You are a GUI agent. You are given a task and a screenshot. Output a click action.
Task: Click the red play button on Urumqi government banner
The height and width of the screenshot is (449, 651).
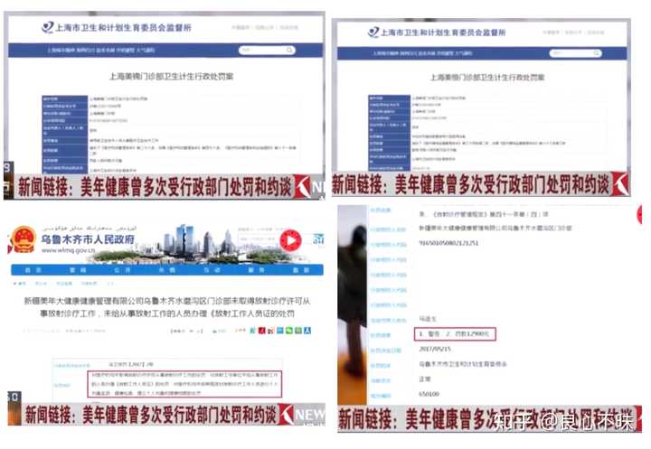(x=290, y=240)
